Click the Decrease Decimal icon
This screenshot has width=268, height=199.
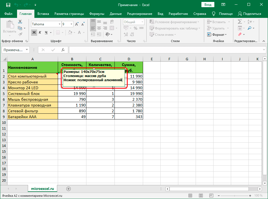click(131, 34)
